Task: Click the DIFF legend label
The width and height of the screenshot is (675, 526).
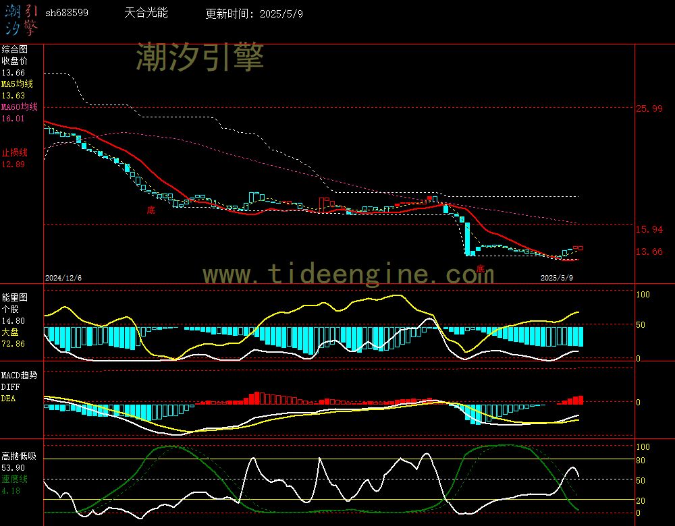Action: coord(10,386)
